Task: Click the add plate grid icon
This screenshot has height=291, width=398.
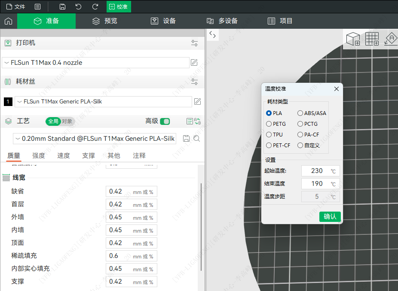Action: [372, 39]
